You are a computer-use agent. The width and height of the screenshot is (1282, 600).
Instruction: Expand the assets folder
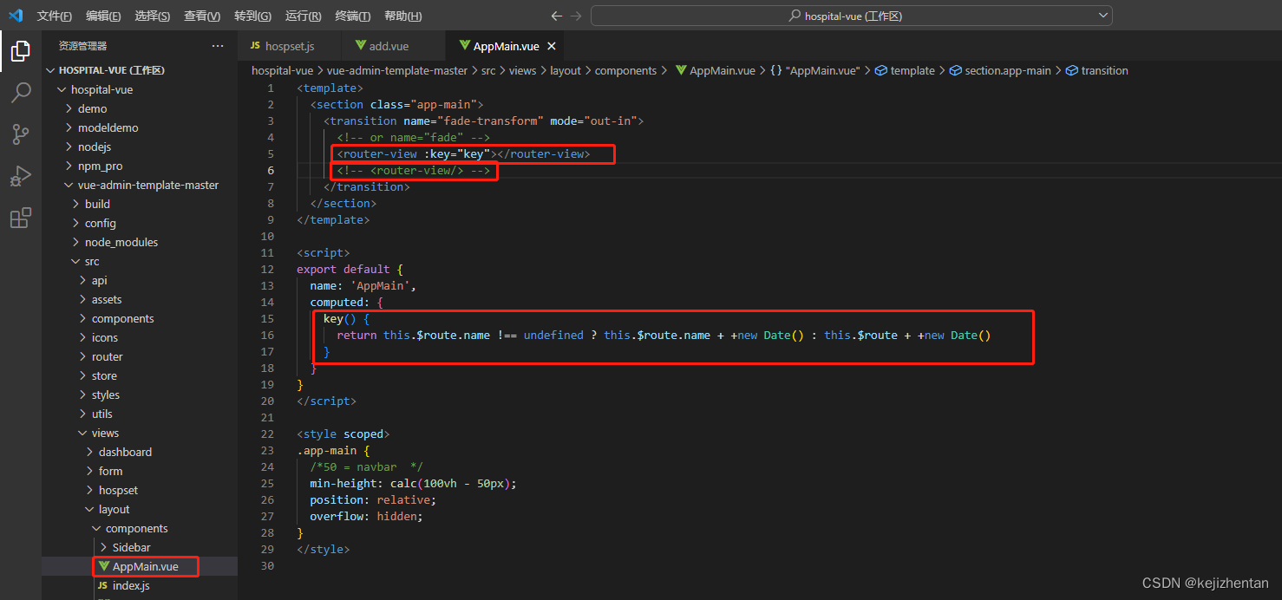click(140, 299)
